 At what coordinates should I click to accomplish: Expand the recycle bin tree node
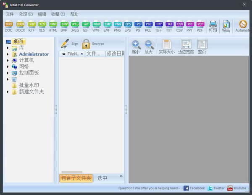point(8,79)
